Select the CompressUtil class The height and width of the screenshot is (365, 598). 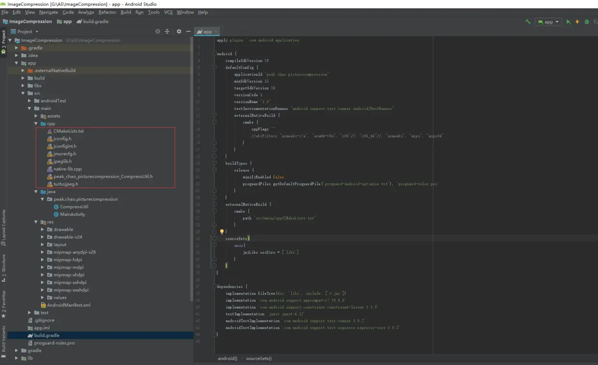point(71,206)
